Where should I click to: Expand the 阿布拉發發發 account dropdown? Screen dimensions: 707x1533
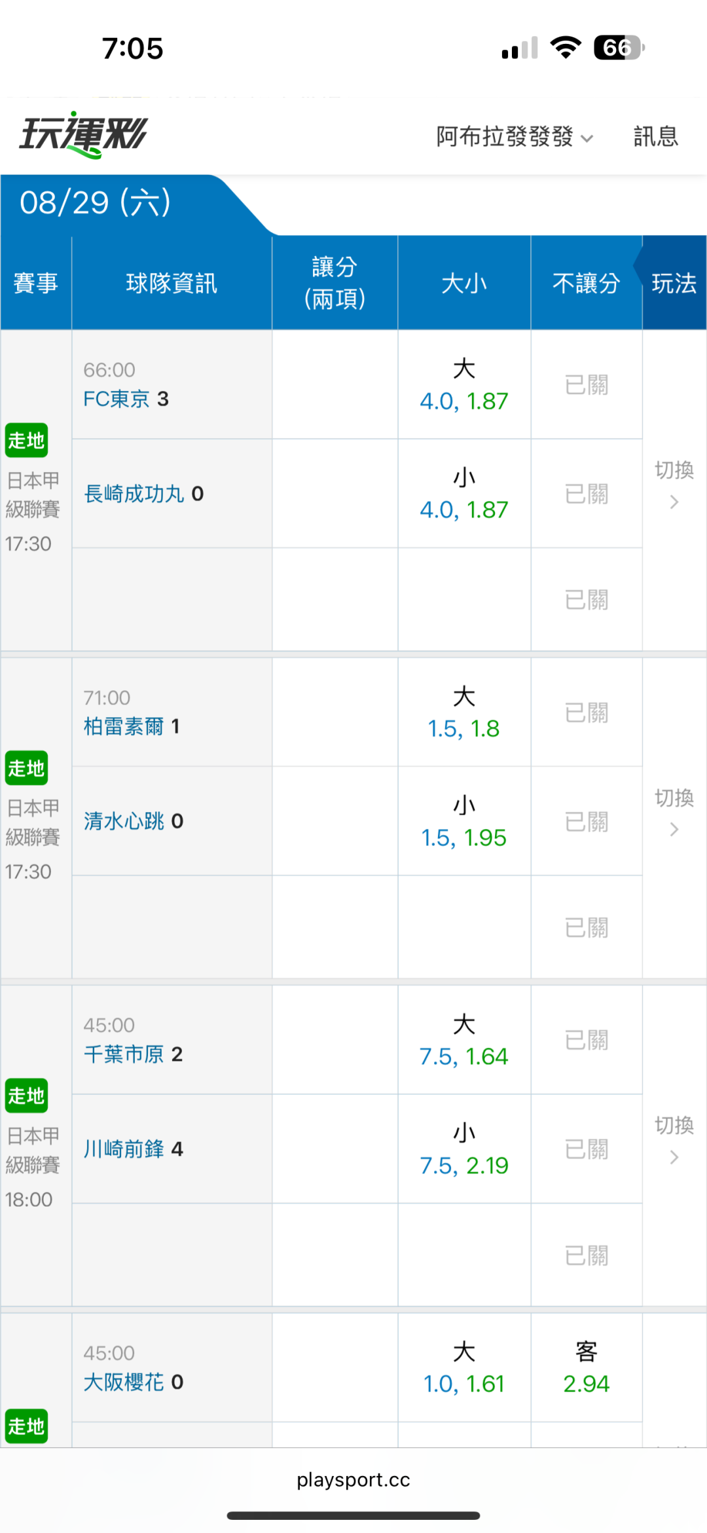click(x=515, y=137)
